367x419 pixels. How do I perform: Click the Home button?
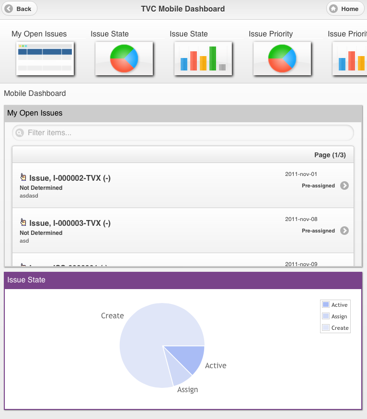pos(345,9)
